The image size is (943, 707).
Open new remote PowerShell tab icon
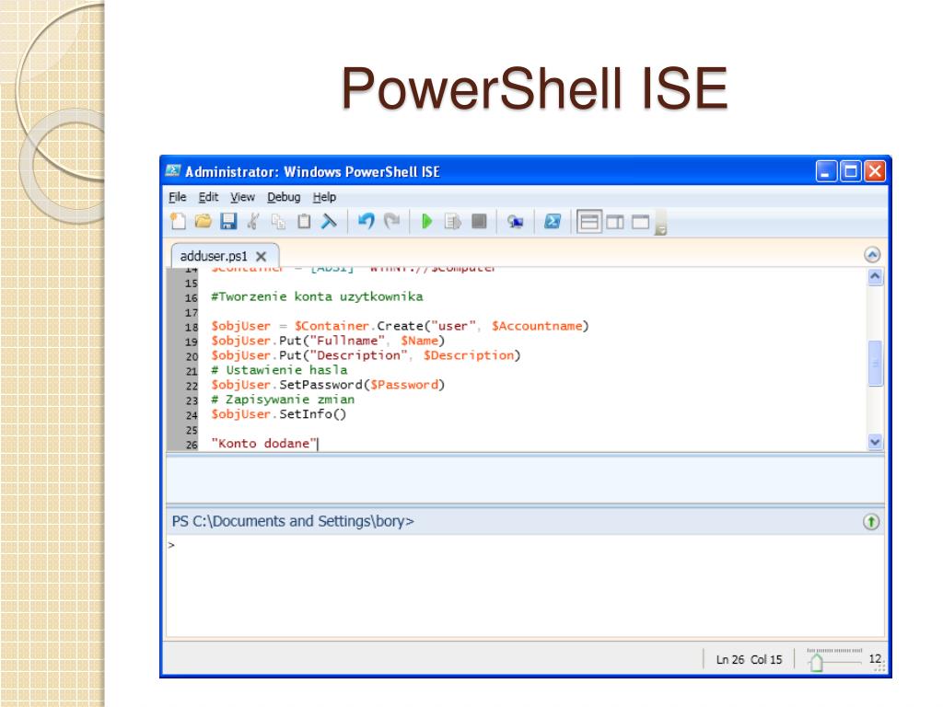coord(515,222)
